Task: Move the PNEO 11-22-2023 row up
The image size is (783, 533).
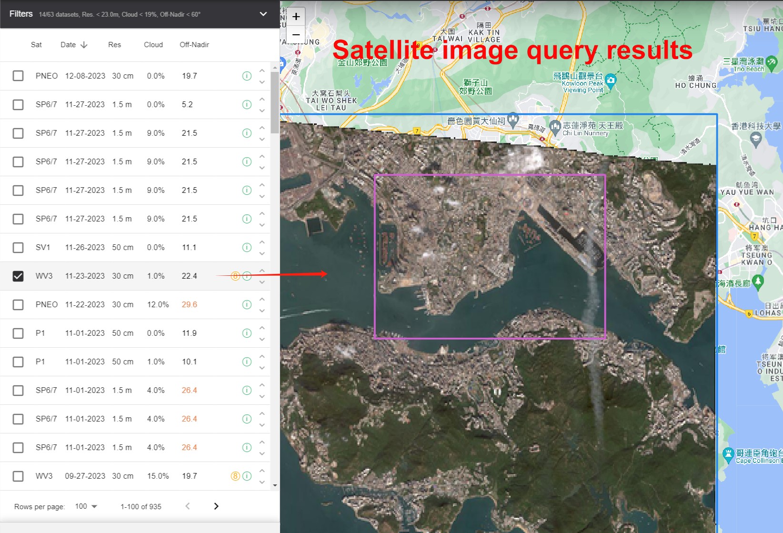Action: tap(262, 299)
